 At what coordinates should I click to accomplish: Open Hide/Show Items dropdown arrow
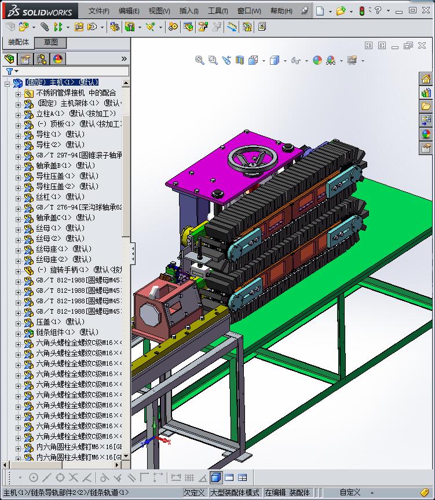click(x=306, y=61)
